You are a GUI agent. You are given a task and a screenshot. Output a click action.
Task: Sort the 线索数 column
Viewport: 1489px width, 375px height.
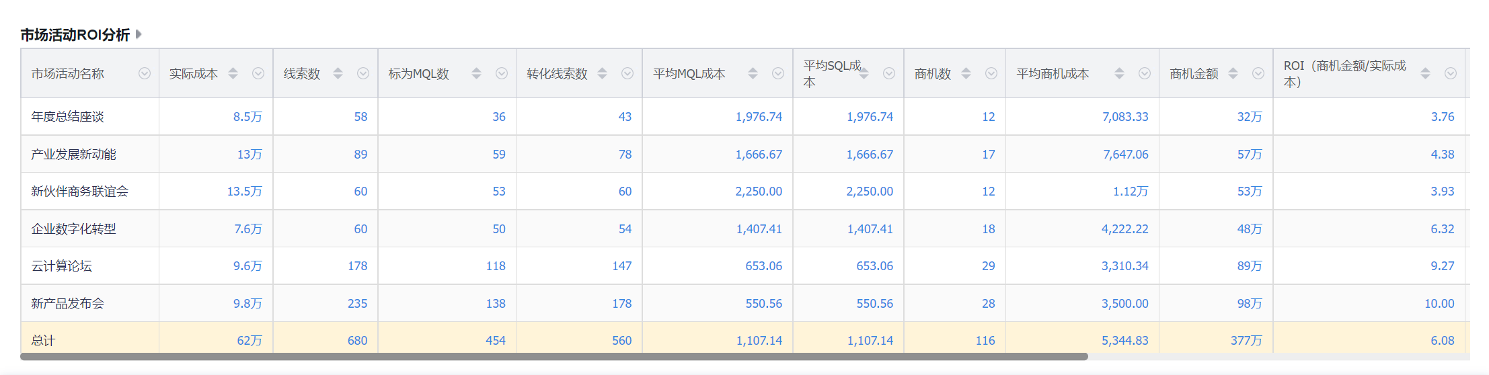coord(338,73)
